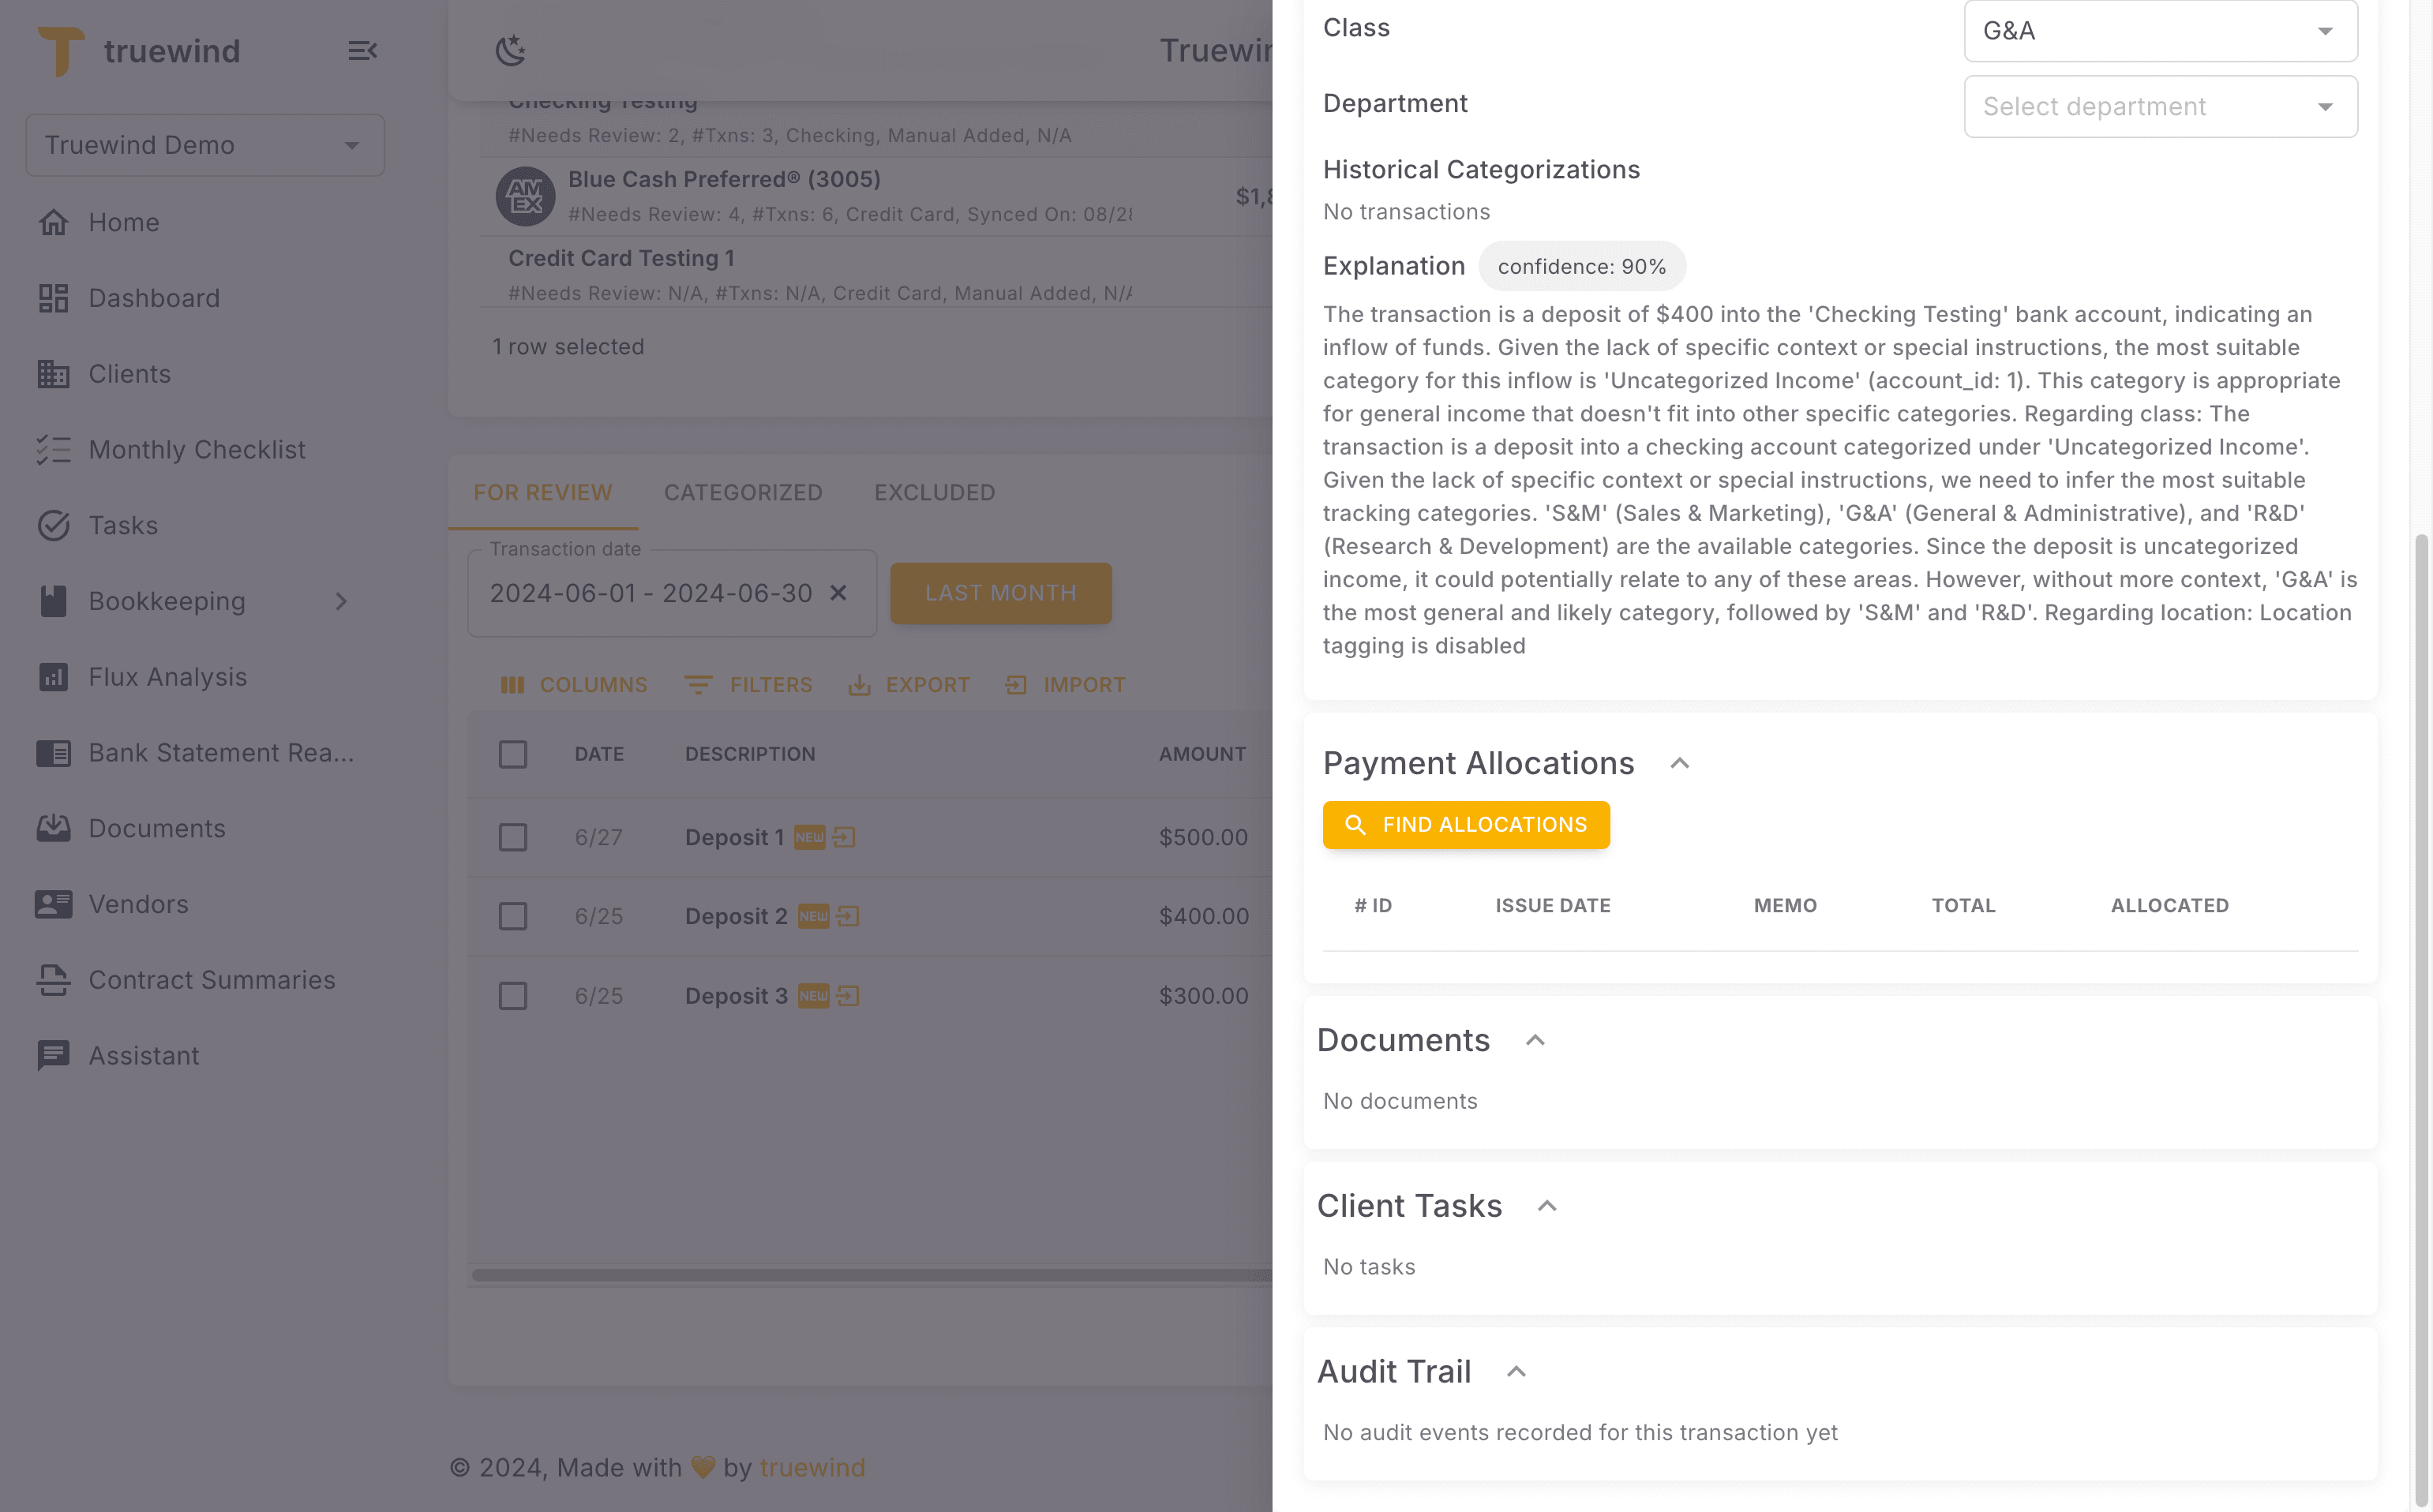Image resolution: width=2433 pixels, height=1512 pixels.
Task: Click the Flux Analysis sidebar icon
Action: point(54,677)
